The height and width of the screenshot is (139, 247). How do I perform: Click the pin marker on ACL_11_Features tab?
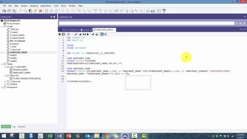point(78,30)
